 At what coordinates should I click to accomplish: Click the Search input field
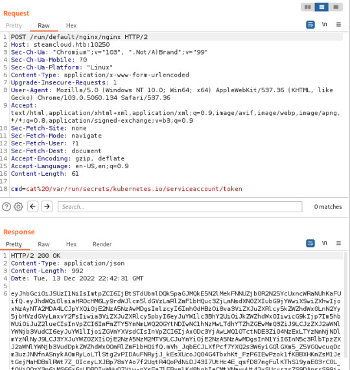[x=180, y=206]
